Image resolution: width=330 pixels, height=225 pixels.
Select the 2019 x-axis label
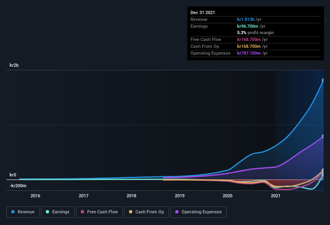pos(180,196)
